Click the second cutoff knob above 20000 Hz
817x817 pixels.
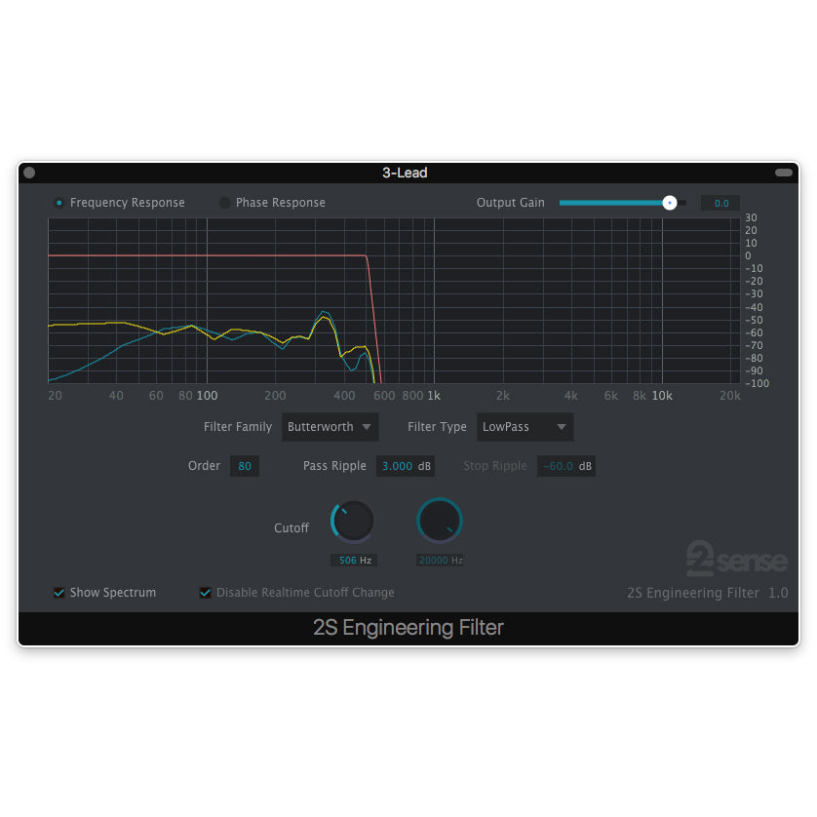click(440, 522)
